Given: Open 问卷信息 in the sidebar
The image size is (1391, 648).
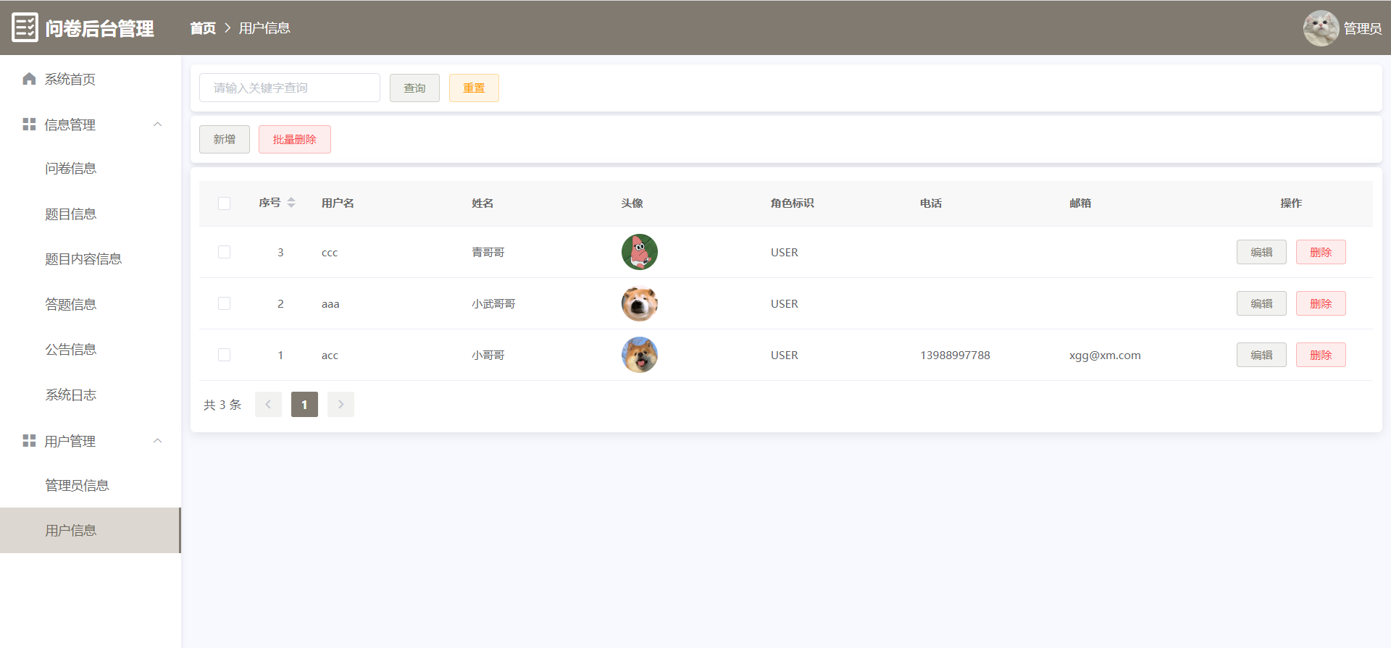Looking at the screenshot, I should point(91,169).
